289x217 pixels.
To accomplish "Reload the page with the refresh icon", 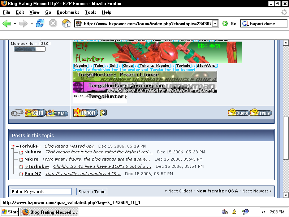I will click(40, 23).
